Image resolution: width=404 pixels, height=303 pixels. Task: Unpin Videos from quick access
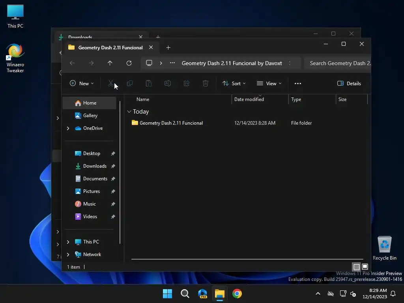click(x=113, y=217)
